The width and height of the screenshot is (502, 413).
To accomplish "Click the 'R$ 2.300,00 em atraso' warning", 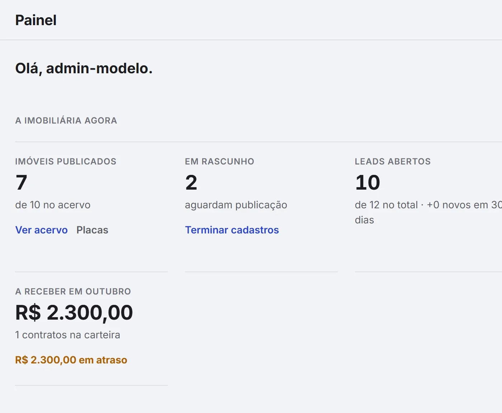I will (71, 360).
